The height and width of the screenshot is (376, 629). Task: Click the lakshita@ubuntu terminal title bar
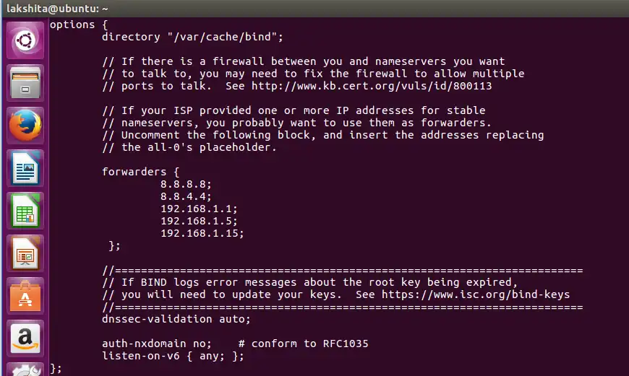(57, 8)
